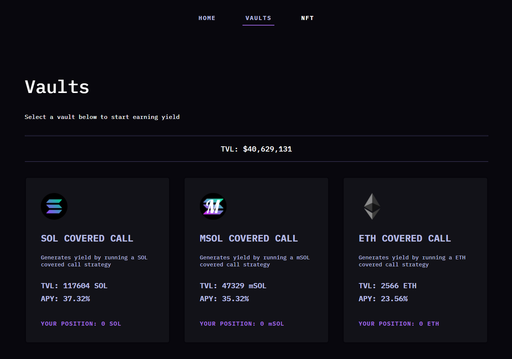Open the MSOL Covered Call vault title

coord(249,239)
